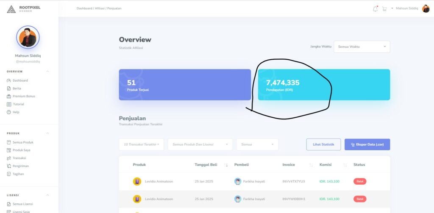Click the Dashboard sidebar icon
Screen dimensions: 434x213
pos(9,80)
